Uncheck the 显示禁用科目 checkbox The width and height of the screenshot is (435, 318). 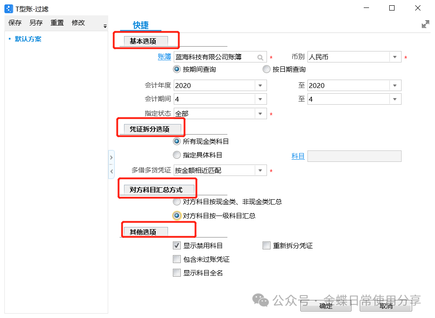(177, 245)
